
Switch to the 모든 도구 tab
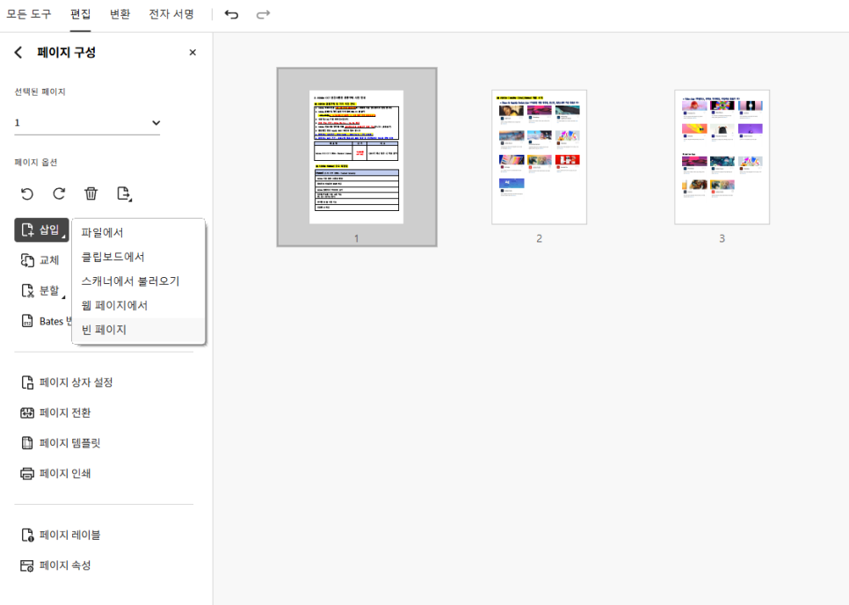tap(29, 14)
